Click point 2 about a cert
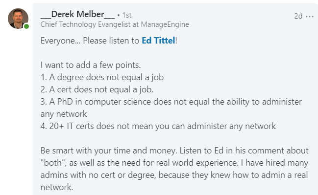Viewport: 318px width, 195px height. point(97,89)
